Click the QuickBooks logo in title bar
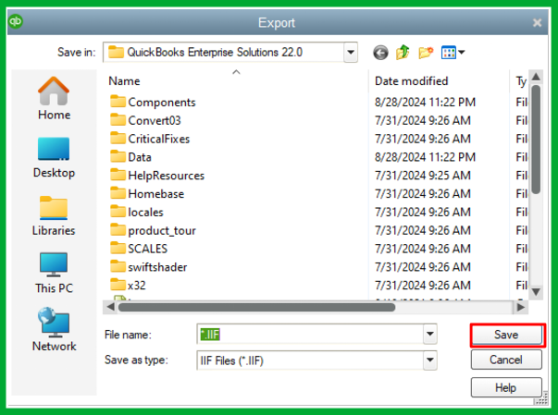 pyautogui.click(x=16, y=21)
